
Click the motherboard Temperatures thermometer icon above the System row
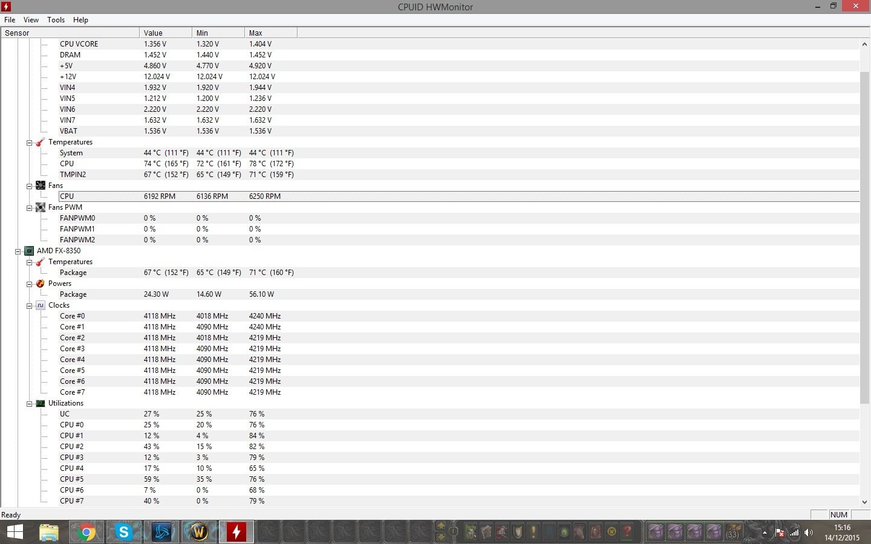[x=41, y=142]
